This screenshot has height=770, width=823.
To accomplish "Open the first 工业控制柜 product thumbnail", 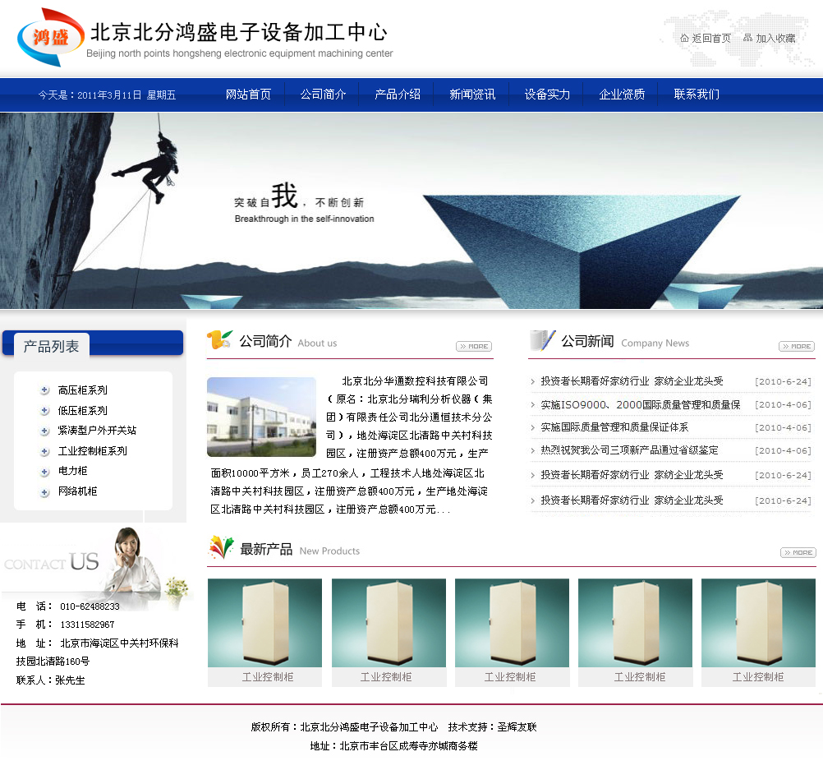I will click(264, 623).
